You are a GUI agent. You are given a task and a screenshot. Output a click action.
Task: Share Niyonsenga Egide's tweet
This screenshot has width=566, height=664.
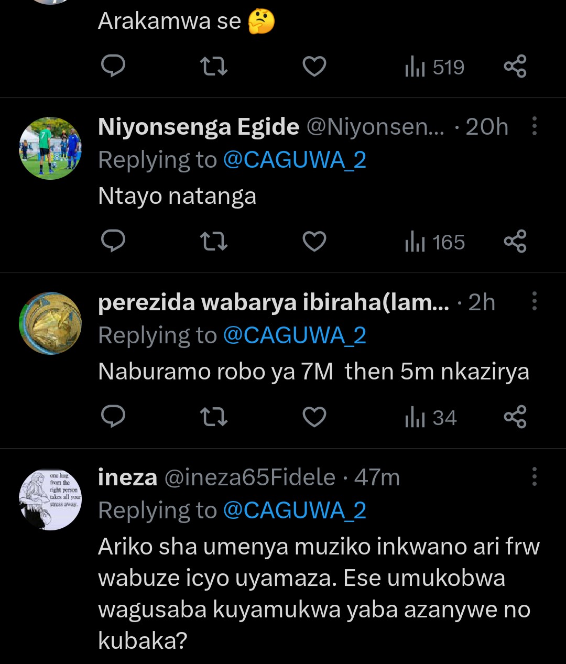click(515, 242)
